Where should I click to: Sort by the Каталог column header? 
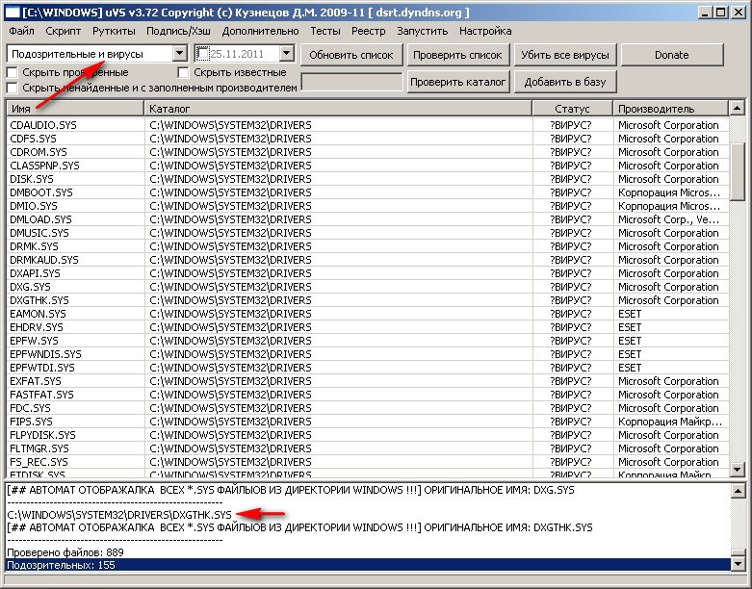click(338, 109)
